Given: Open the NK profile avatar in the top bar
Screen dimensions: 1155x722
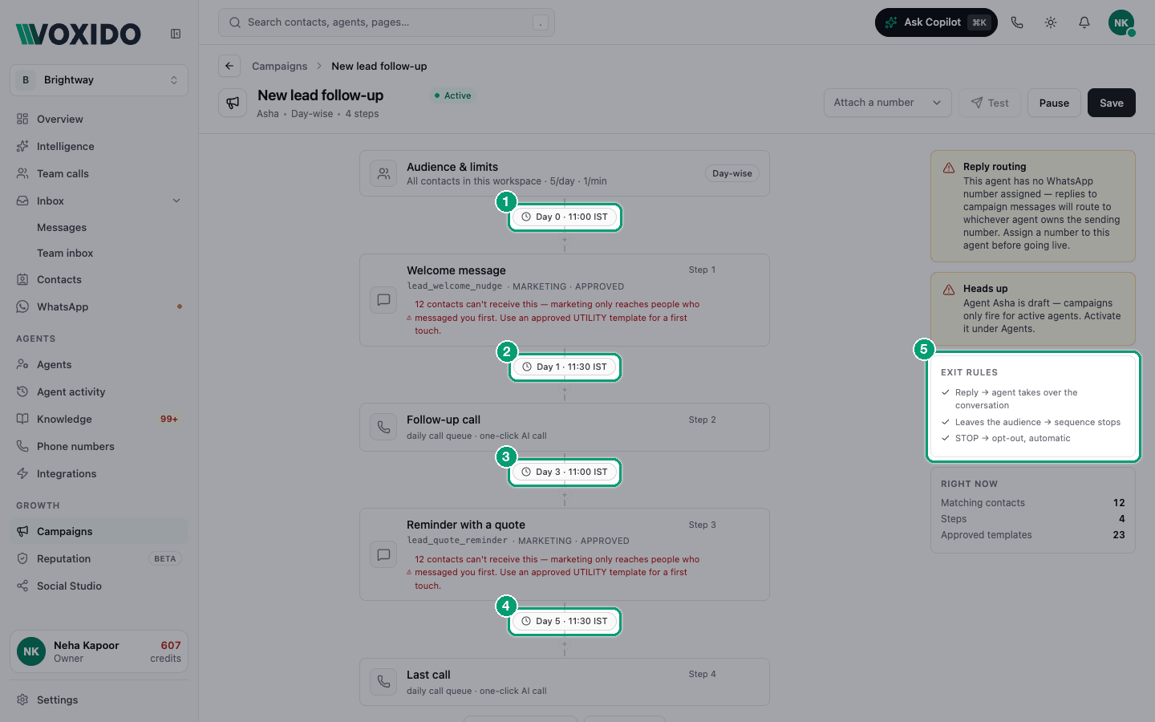Looking at the screenshot, I should point(1121,22).
